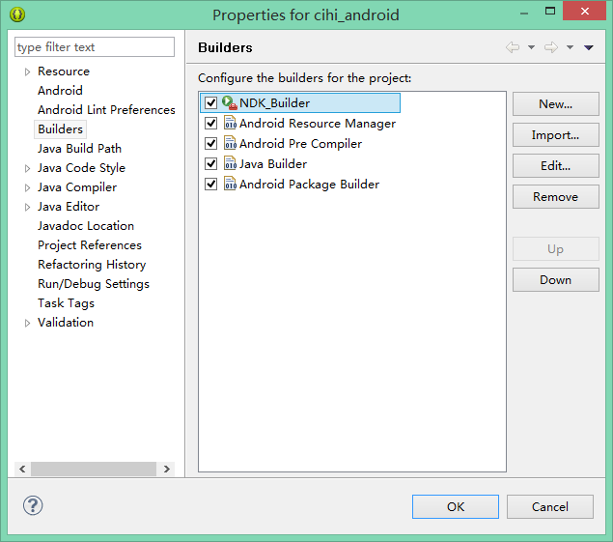Go forward using the right arrow icon
Screen dimensions: 613x542
tap(551, 47)
